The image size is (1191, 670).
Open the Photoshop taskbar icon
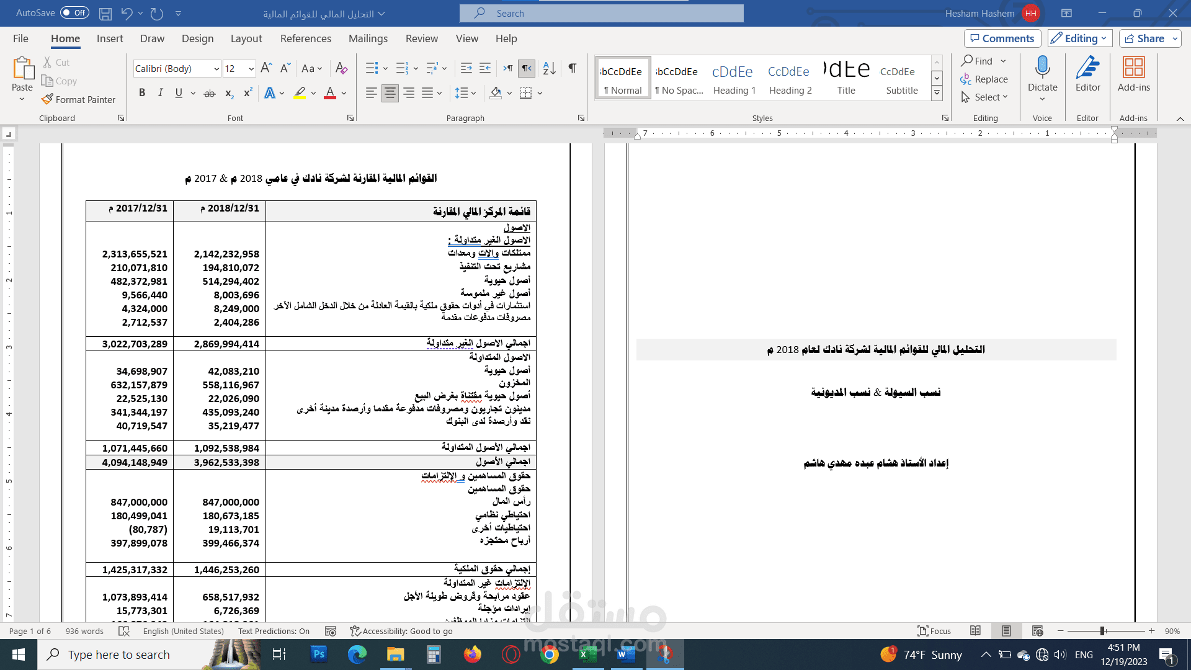pyautogui.click(x=318, y=654)
